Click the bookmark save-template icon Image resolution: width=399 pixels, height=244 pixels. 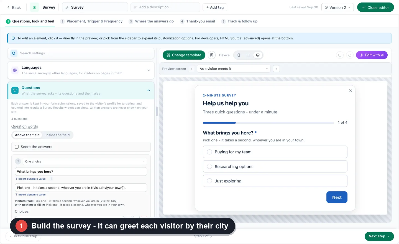tap(212, 55)
